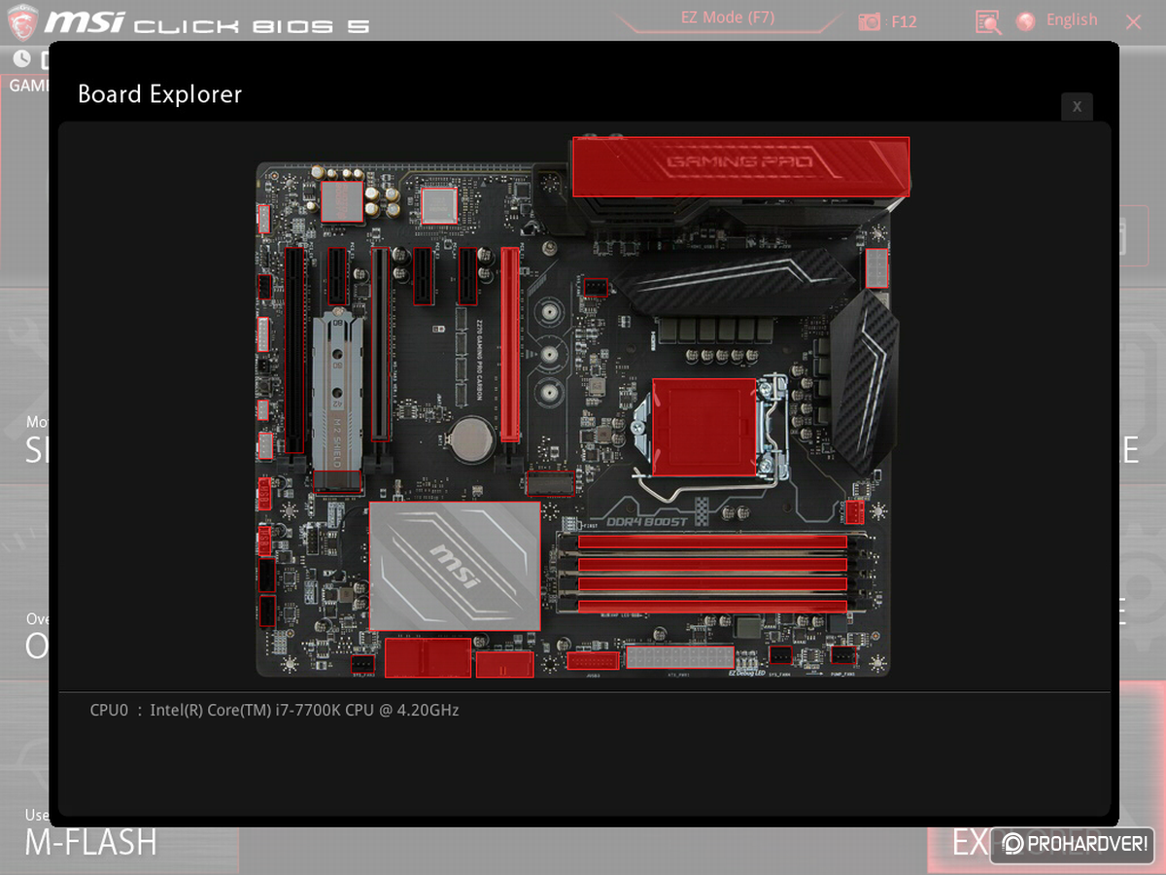Open the BIOS search icon
The width and height of the screenshot is (1166, 875).
988,21
